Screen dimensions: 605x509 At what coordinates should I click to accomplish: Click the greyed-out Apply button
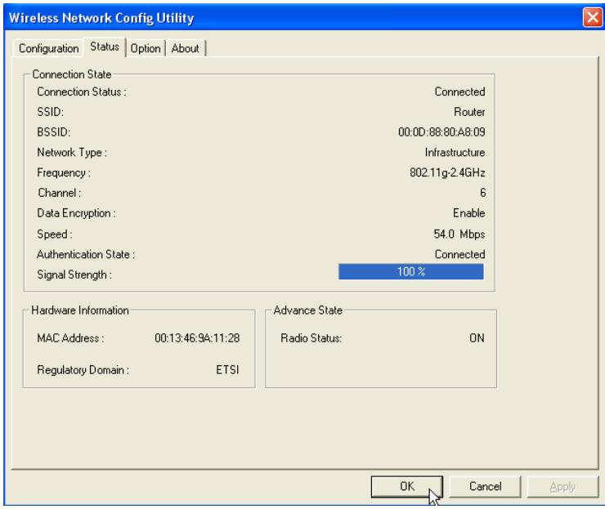[562, 486]
